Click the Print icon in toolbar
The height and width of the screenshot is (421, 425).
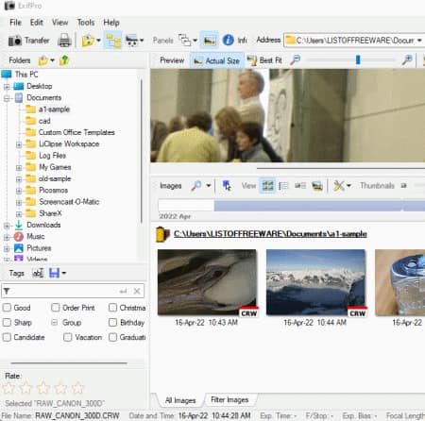point(65,41)
